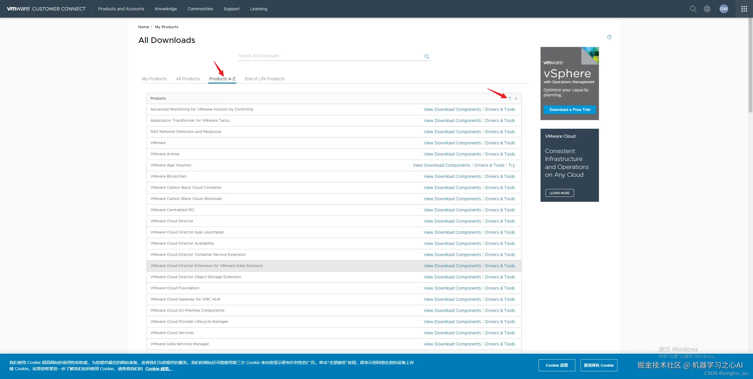The width and height of the screenshot is (753, 379).
Task: Click the LEARN MORE VMware Cloud button
Action: coord(559,193)
